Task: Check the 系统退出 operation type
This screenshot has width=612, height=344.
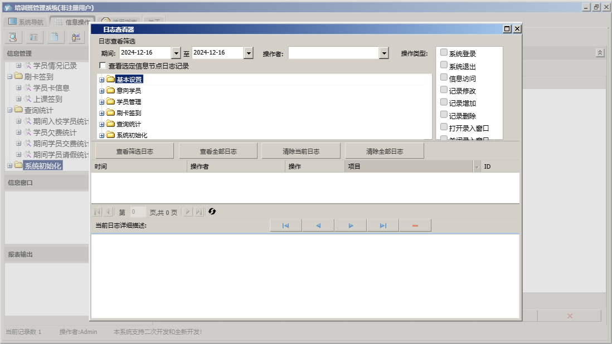Action: click(444, 65)
